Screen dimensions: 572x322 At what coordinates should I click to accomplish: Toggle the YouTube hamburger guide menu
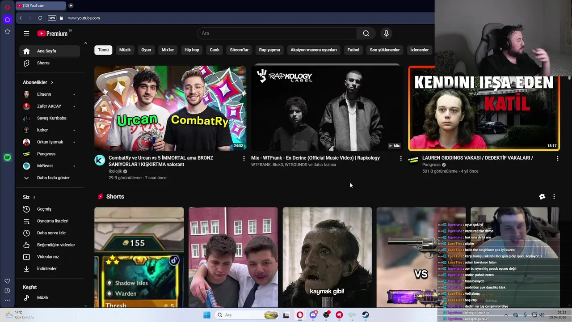[26, 34]
